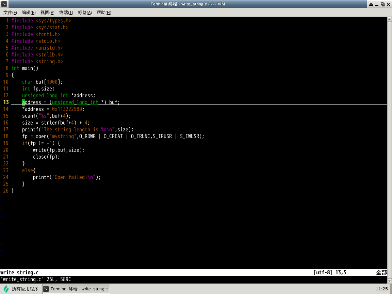
Task: Click the terminal icon in the title bar
Action: (4, 4)
